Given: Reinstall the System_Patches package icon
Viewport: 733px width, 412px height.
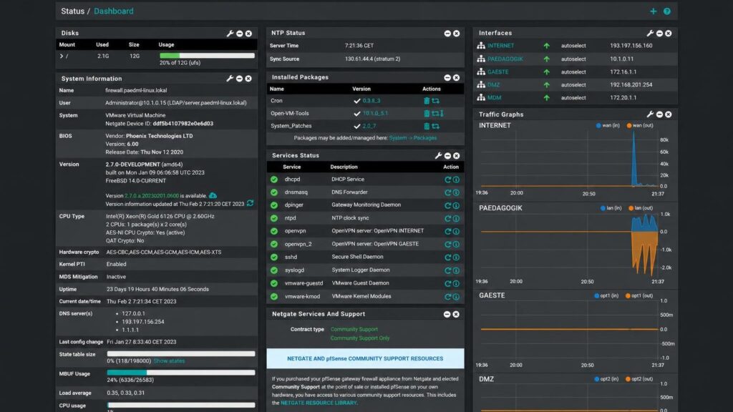Looking at the screenshot, I should (436, 126).
